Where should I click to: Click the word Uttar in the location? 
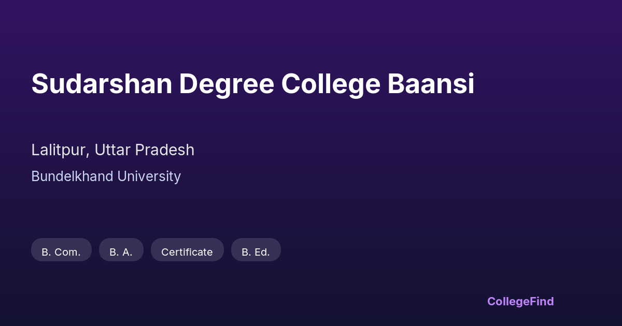[x=112, y=150]
